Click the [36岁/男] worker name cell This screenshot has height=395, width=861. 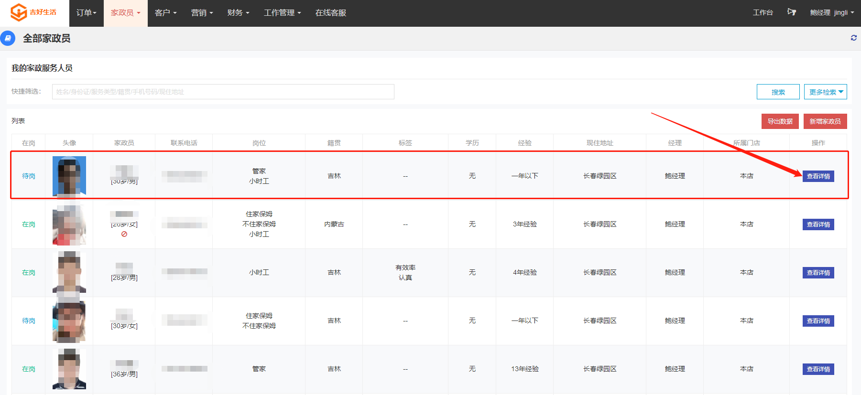pyautogui.click(x=124, y=369)
